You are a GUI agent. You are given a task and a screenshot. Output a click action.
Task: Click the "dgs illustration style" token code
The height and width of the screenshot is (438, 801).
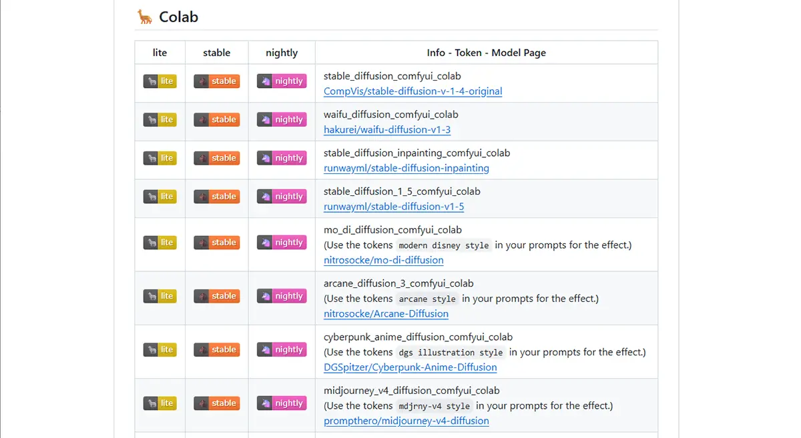[451, 353]
